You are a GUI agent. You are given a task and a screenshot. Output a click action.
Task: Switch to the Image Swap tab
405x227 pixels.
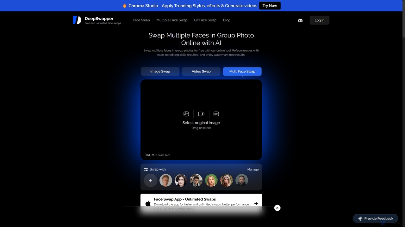coord(160,71)
